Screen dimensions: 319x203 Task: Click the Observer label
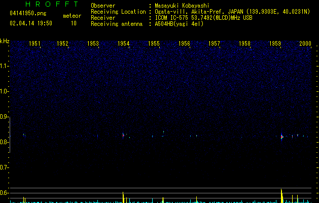tap(103, 6)
